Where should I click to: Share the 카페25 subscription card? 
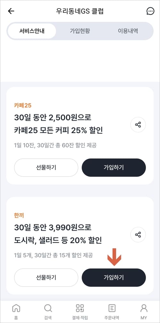coord(138,125)
